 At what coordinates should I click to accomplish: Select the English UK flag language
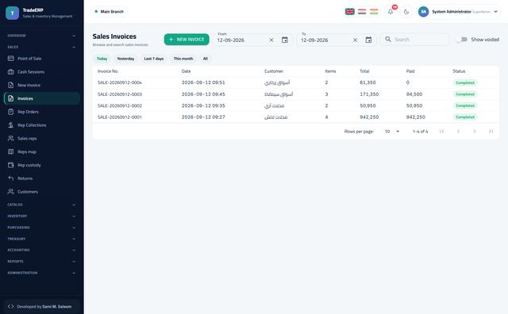click(x=349, y=12)
